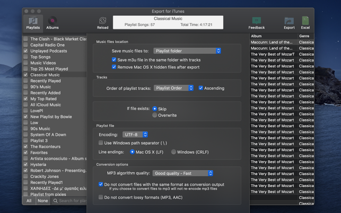The height and width of the screenshot is (213, 341).
Task: Click the Excel spreadsheet icon
Action: (305, 21)
